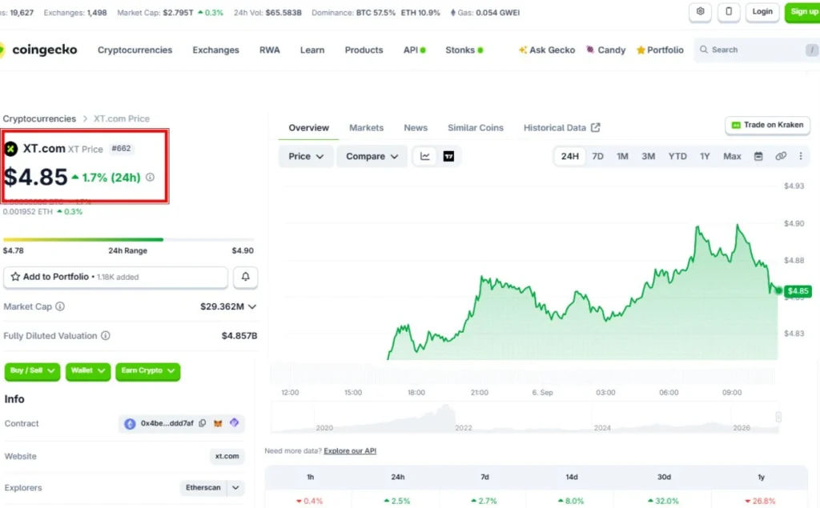Image resolution: width=820 pixels, height=508 pixels.
Task: Expand the Market Cap value chevron
Action: point(252,306)
